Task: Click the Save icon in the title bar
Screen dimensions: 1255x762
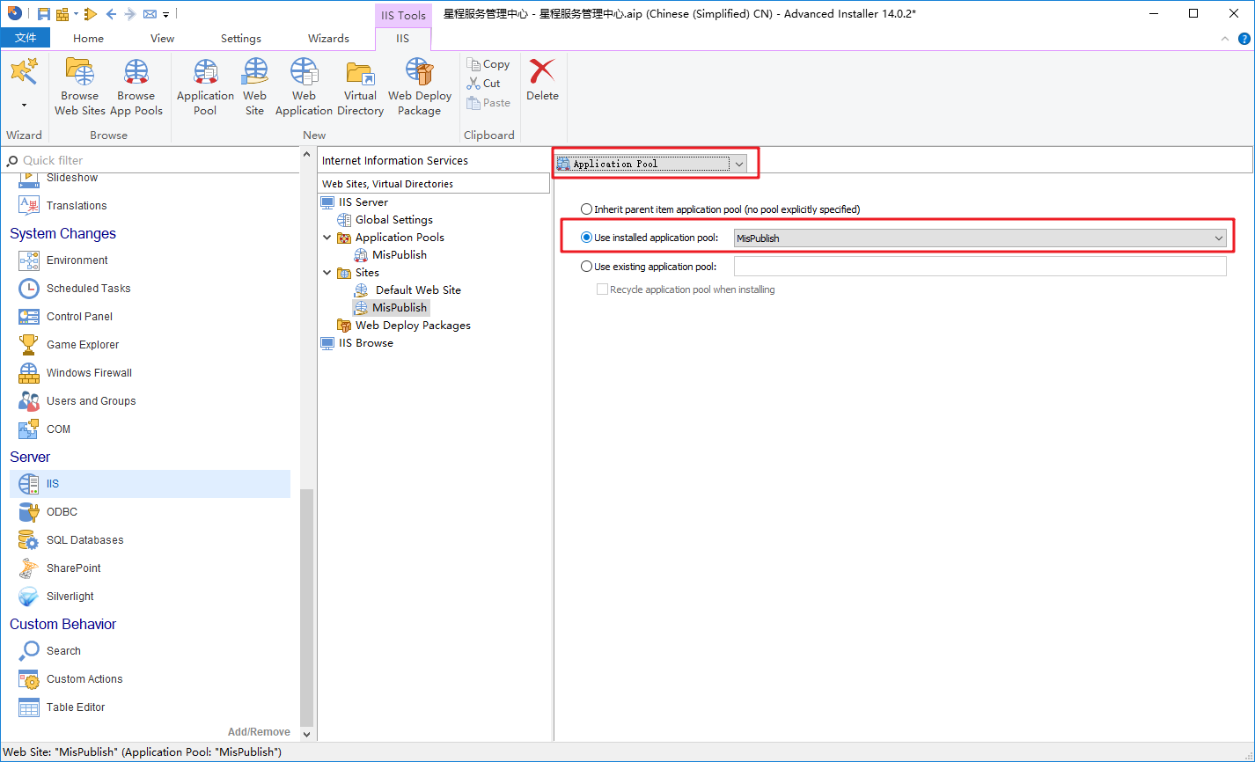Action: coord(43,14)
